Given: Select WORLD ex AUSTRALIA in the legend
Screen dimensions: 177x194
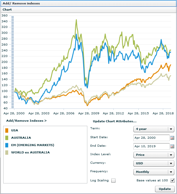Looking at the screenshot, I should [30, 153].
